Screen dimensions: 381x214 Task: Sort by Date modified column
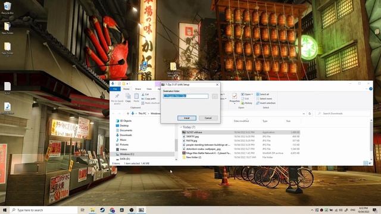click(x=241, y=121)
